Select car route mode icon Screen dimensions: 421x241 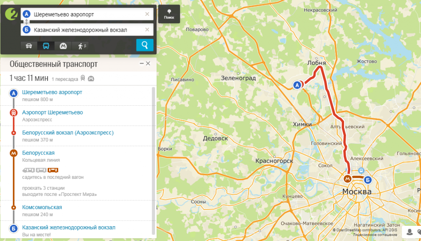pyautogui.click(x=29, y=46)
